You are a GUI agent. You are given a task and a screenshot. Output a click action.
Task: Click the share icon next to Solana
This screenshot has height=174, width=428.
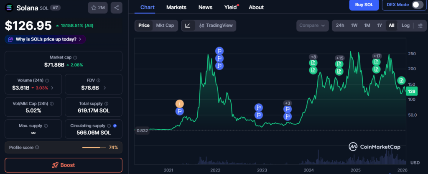[116, 8]
